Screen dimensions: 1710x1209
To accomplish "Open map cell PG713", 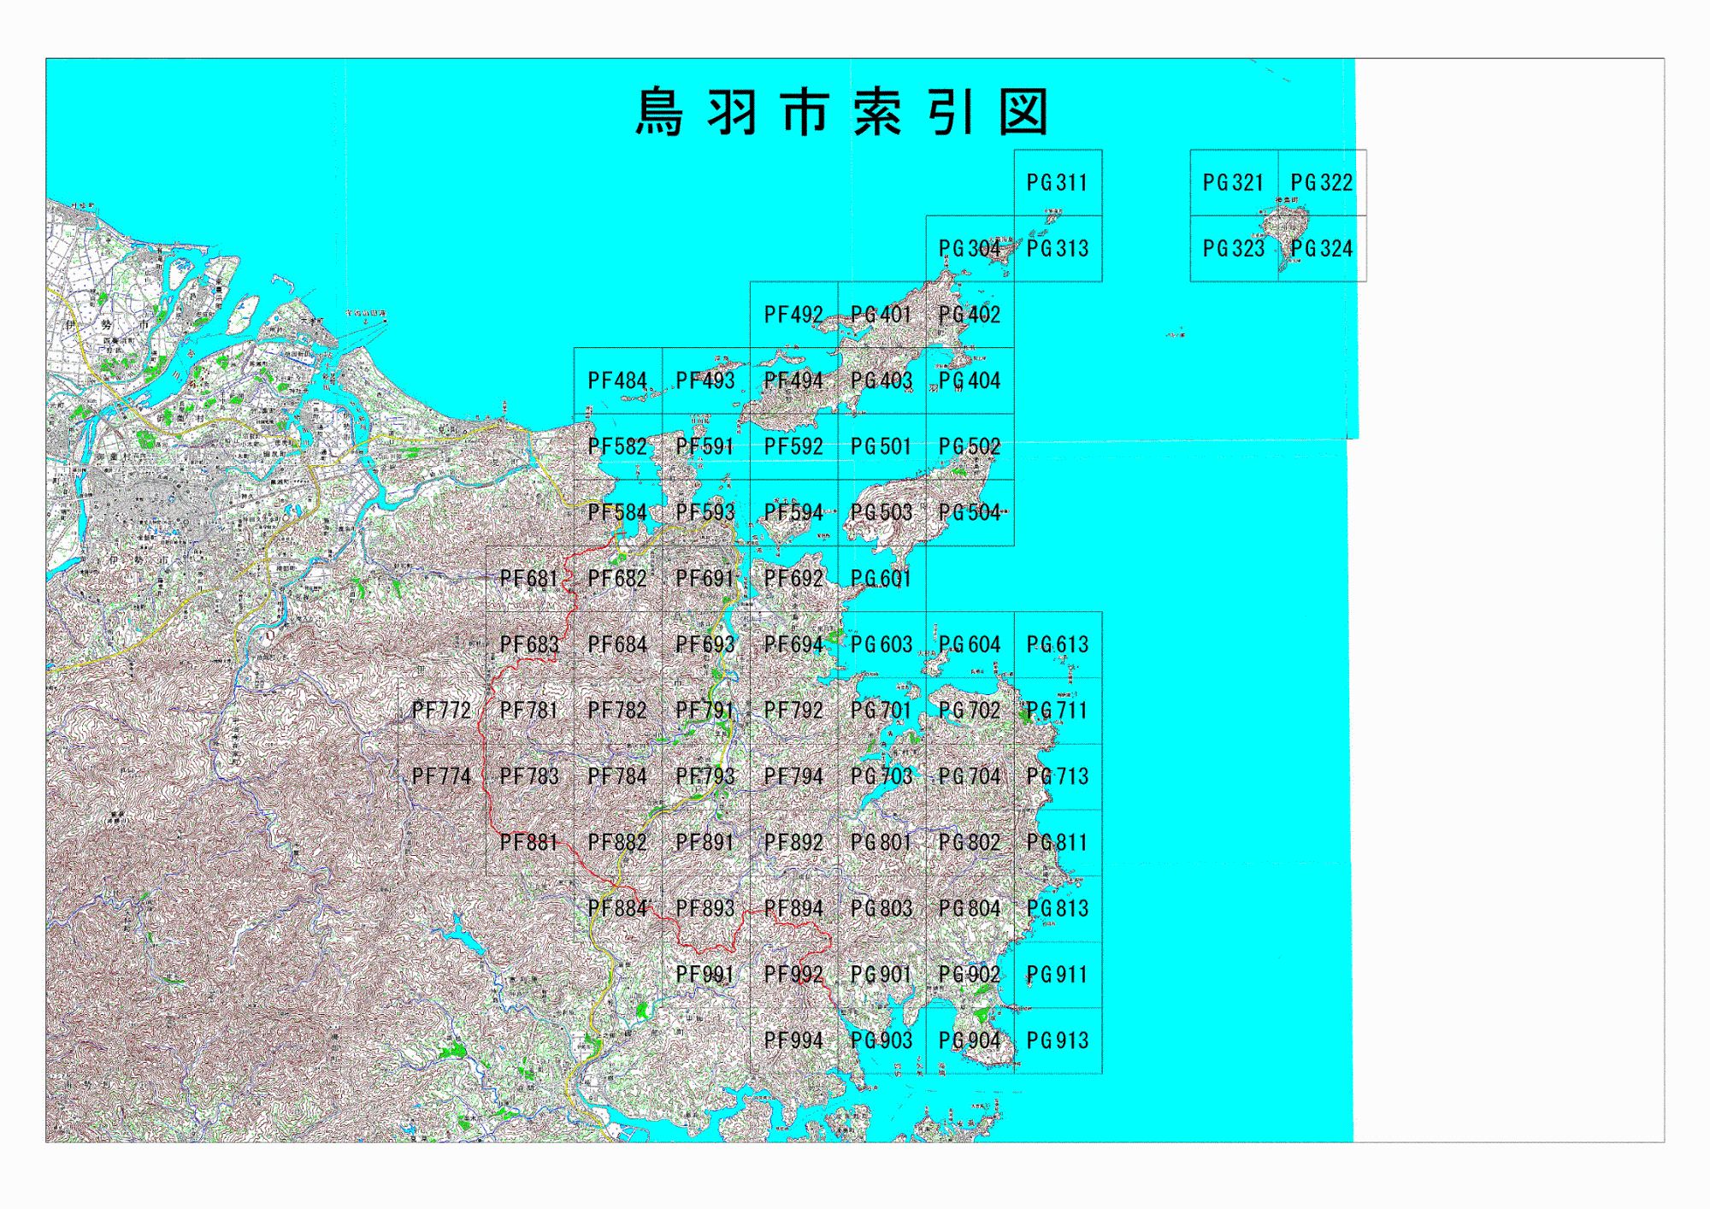I will coord(1058,776).
